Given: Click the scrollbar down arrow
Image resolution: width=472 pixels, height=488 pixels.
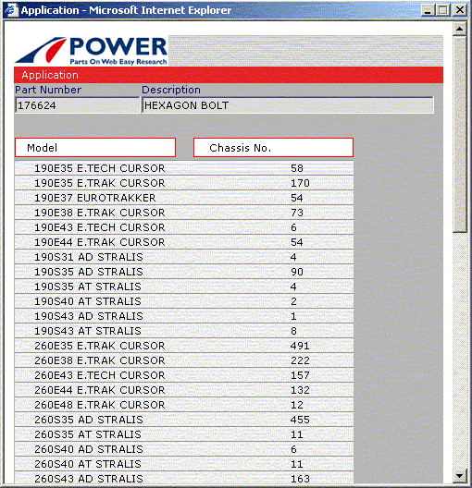Looking at the screenshot, I should pyautogui.click(x=459, y=476).
